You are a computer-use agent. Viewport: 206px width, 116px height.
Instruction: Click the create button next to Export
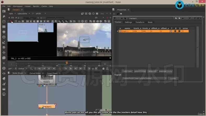click(x=173, y=79)
